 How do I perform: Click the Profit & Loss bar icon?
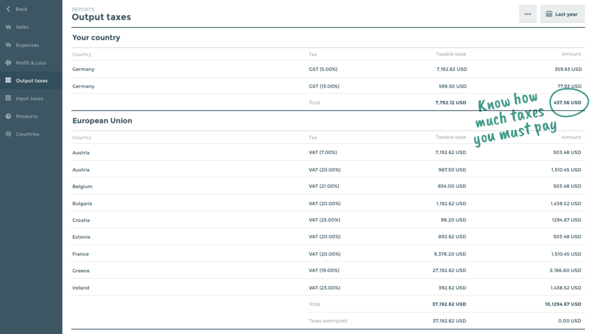[x=8, y=63]
